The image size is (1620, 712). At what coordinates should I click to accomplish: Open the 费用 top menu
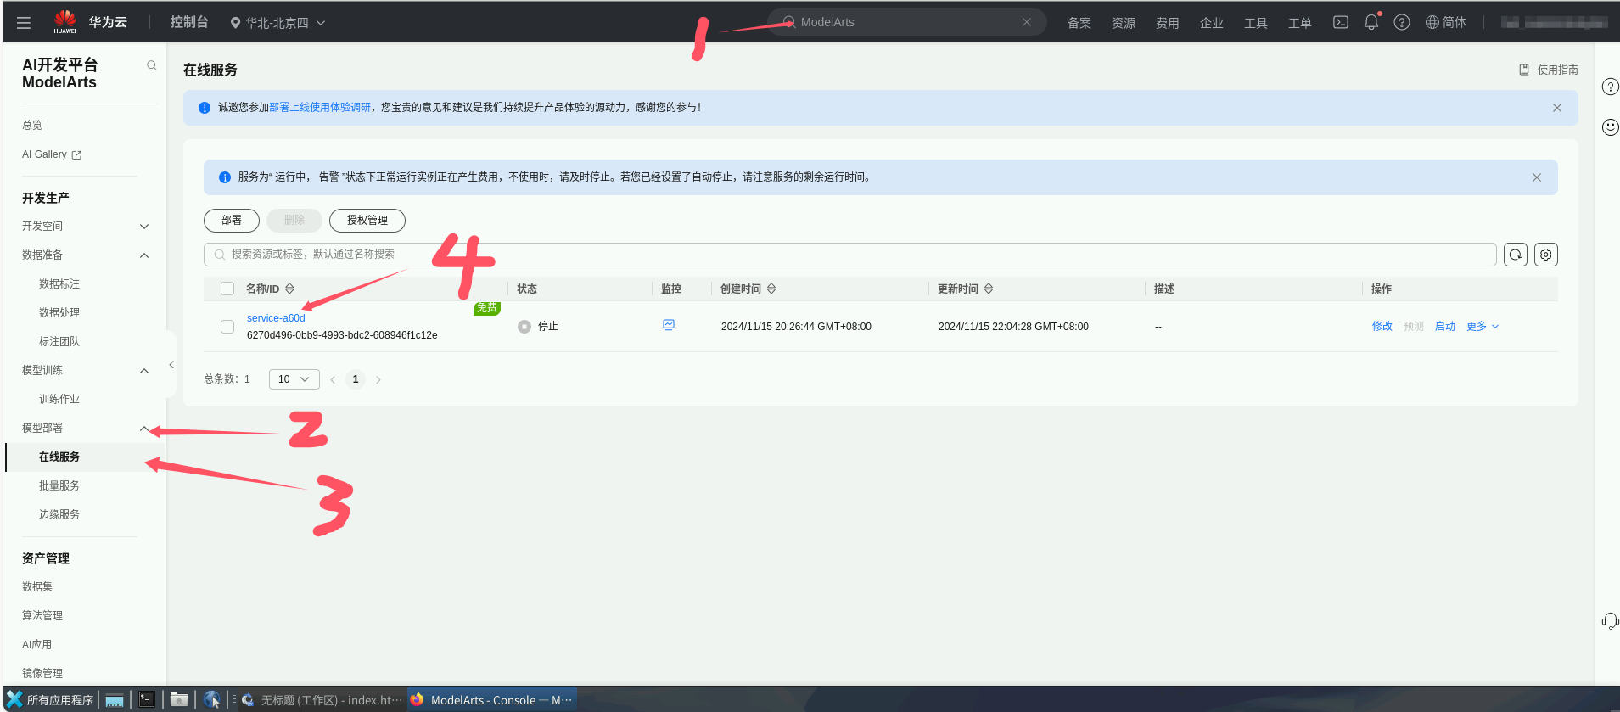(x=1168, y=23)
